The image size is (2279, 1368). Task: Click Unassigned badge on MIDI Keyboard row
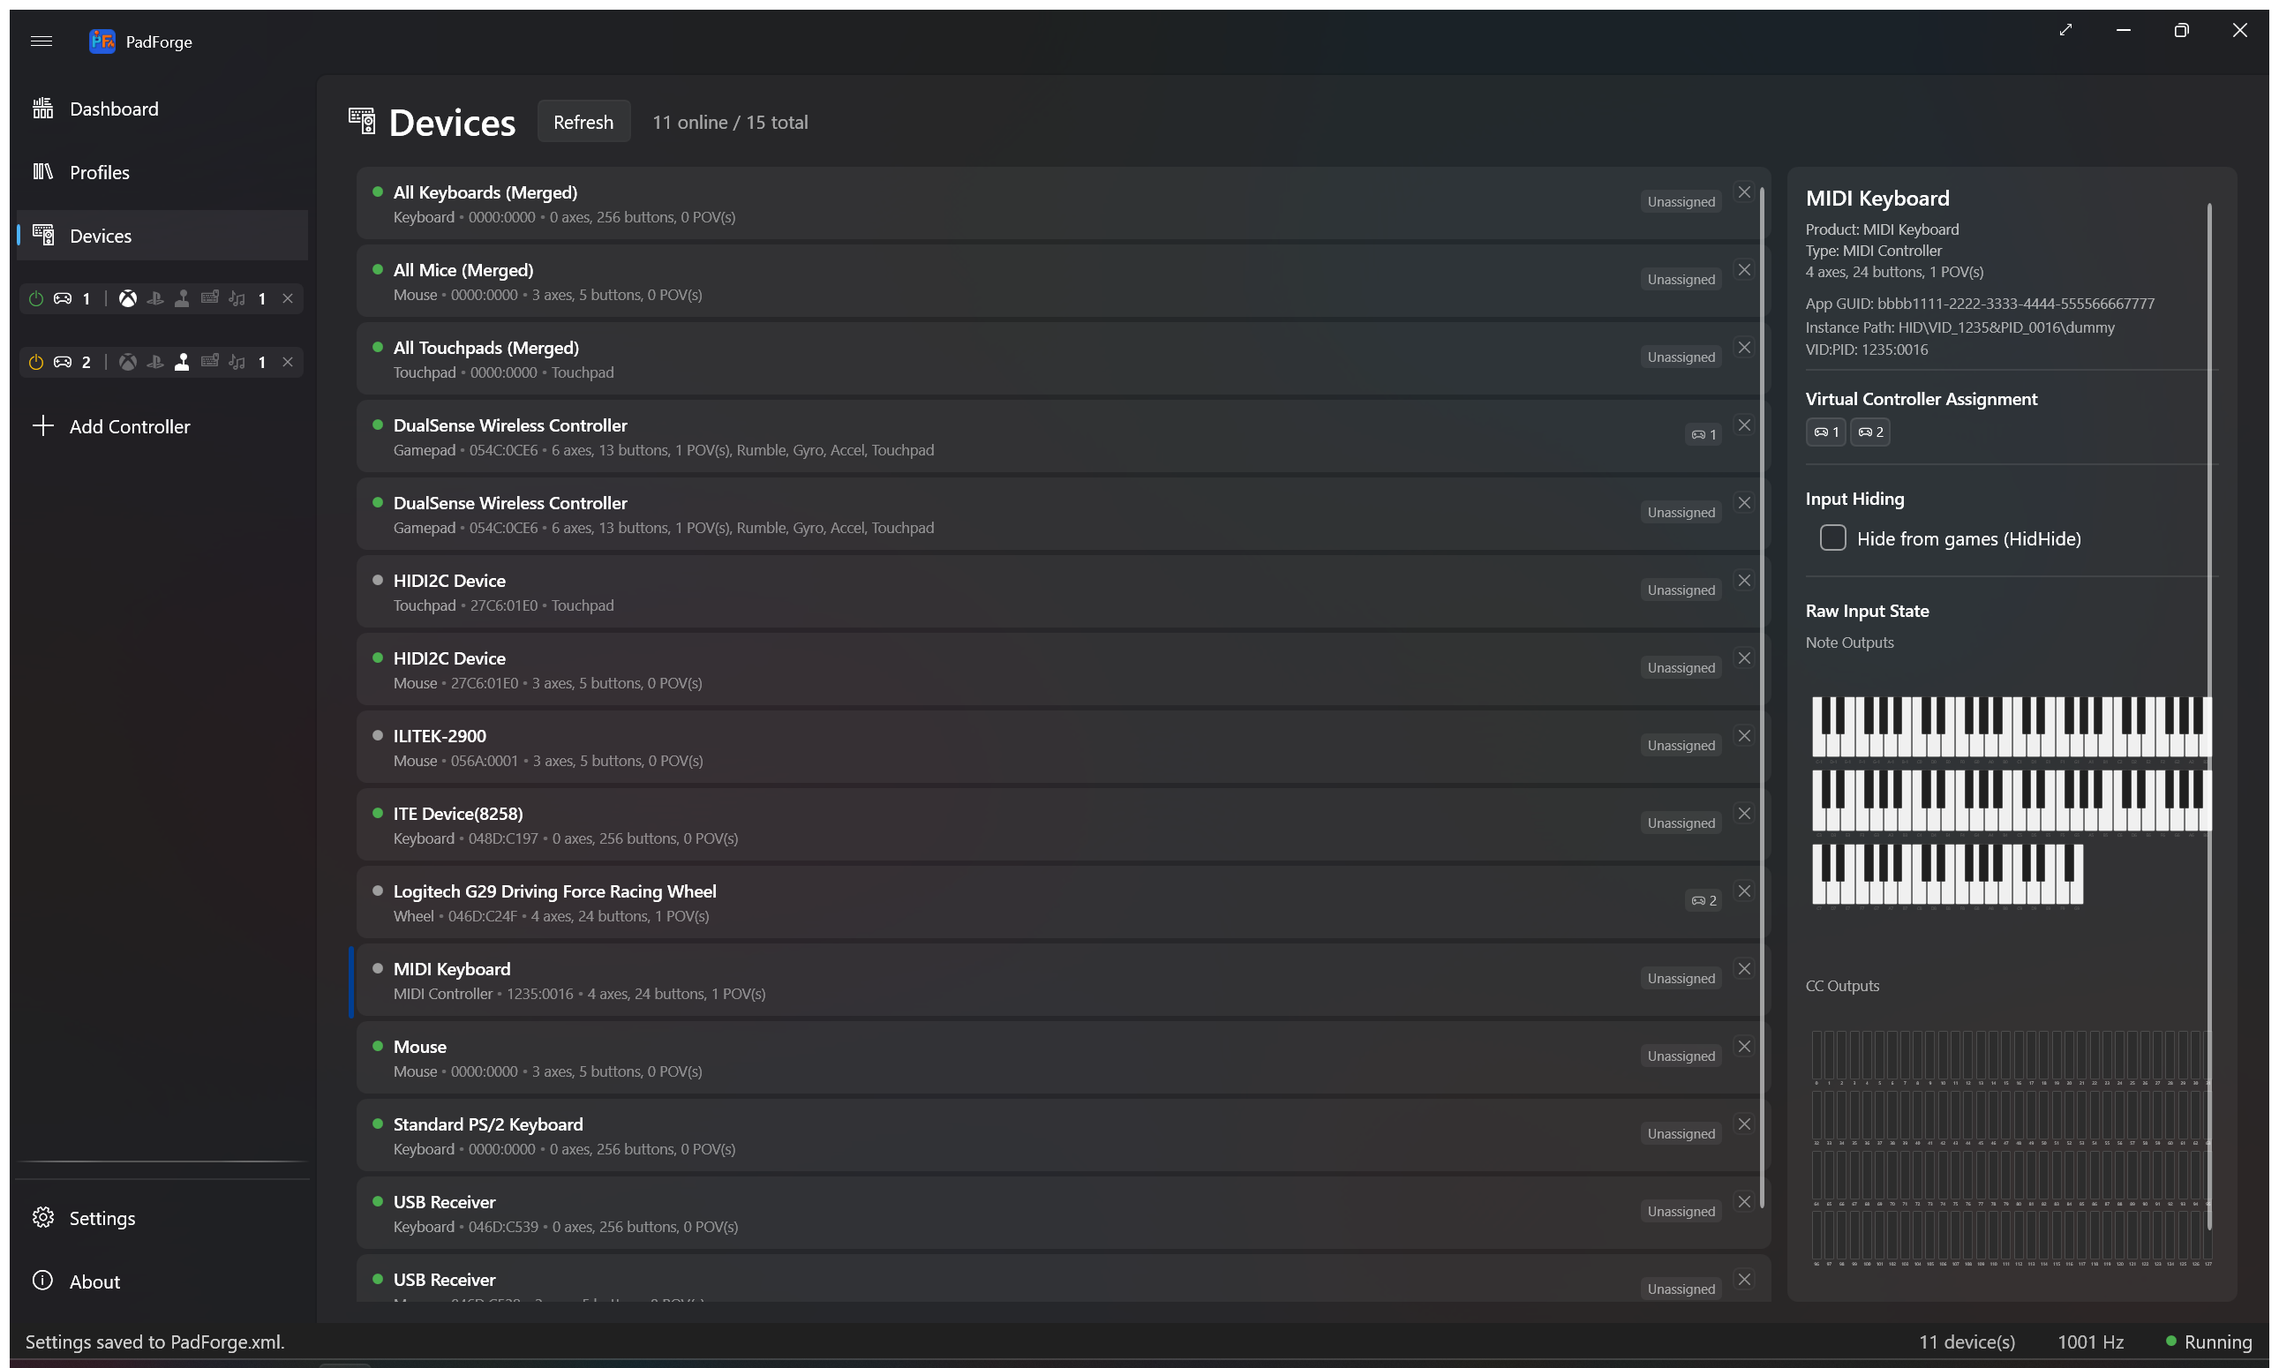1681,978
